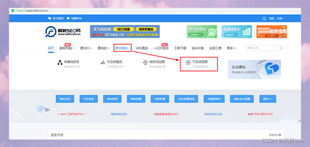Image resolution: width=310 pixels, height=147 pixels.
Task: Focus the 搜索工具 search field
Action: 260,48
